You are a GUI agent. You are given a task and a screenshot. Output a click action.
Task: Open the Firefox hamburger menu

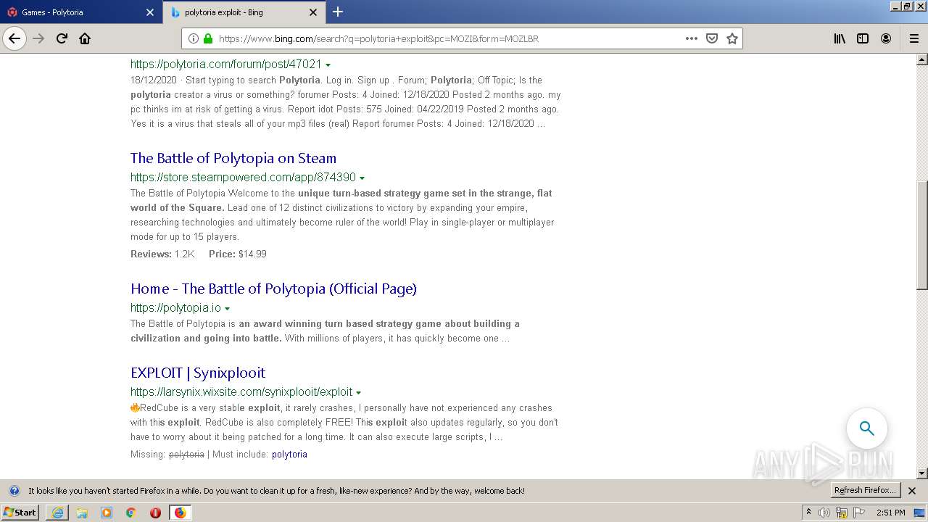[x=914, y=38]
